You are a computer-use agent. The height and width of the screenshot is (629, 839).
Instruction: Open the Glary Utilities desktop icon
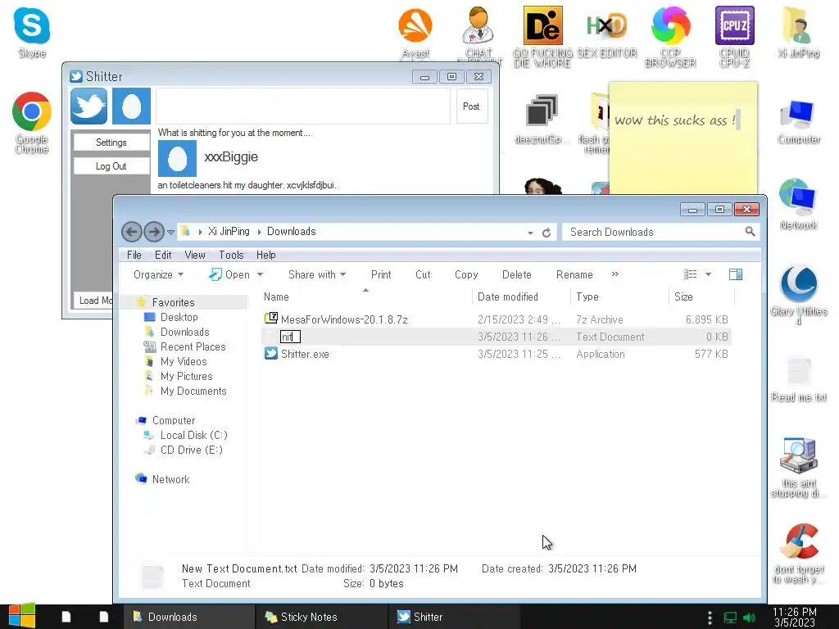(798, 294)
